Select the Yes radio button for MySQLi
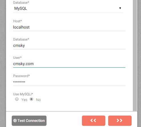The height and width of the screenshot is (127, 141). click(17, 99)
